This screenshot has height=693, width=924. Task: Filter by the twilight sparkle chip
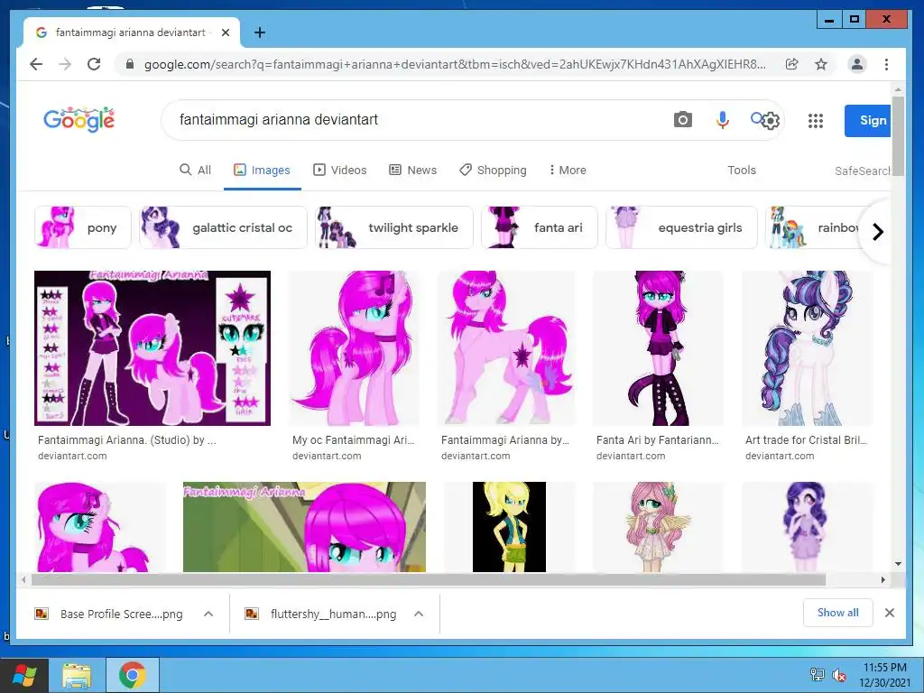click(x=393, y=227)
